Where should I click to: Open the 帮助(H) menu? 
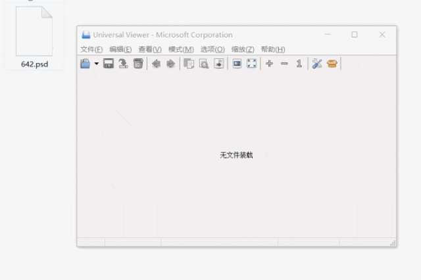click(x=273, y=50)
